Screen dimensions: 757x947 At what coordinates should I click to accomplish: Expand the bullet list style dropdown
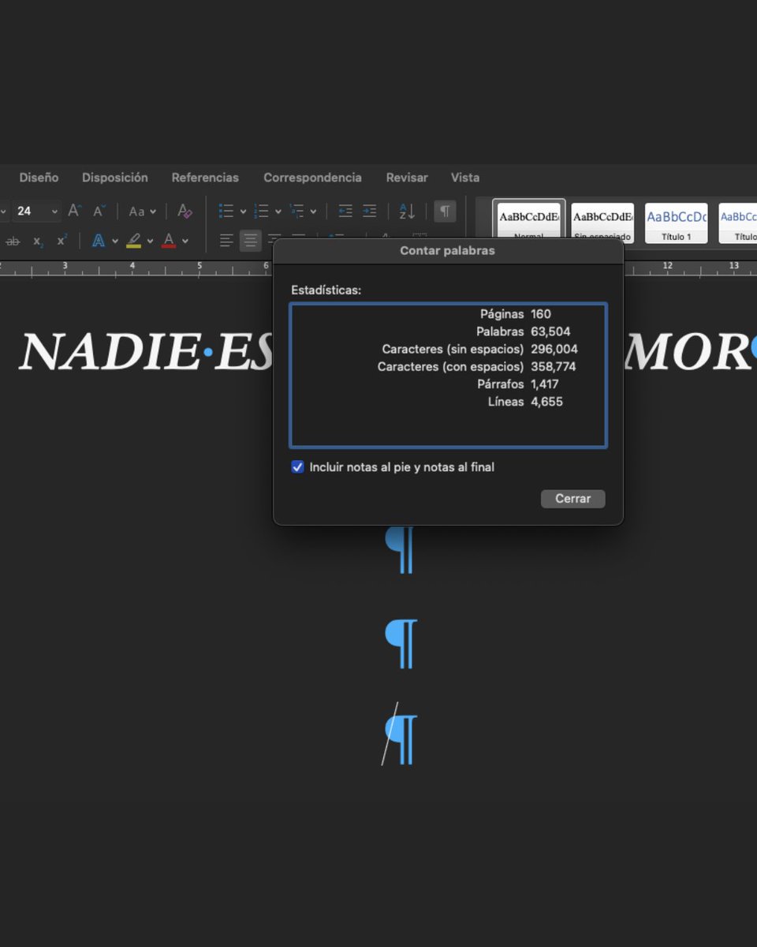tap(243, 211)
